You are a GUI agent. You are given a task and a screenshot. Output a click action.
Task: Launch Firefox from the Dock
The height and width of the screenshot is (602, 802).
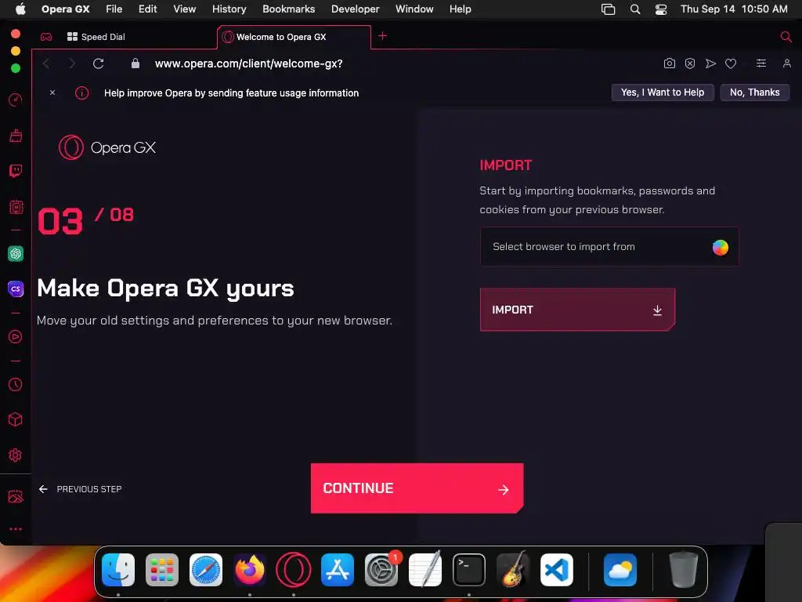point(250,570)
